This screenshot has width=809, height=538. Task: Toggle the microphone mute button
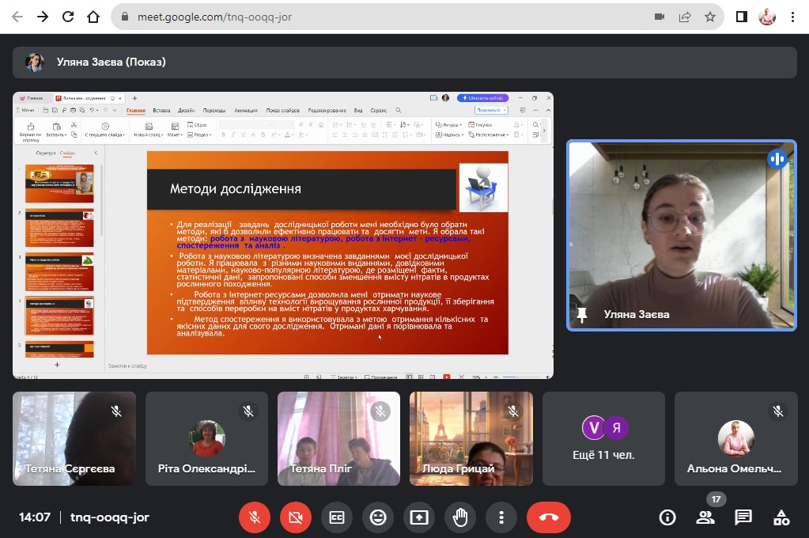click(x=255, y=517)
